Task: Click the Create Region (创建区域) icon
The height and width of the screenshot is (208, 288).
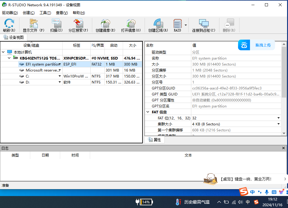Action: tap(158, 25)
